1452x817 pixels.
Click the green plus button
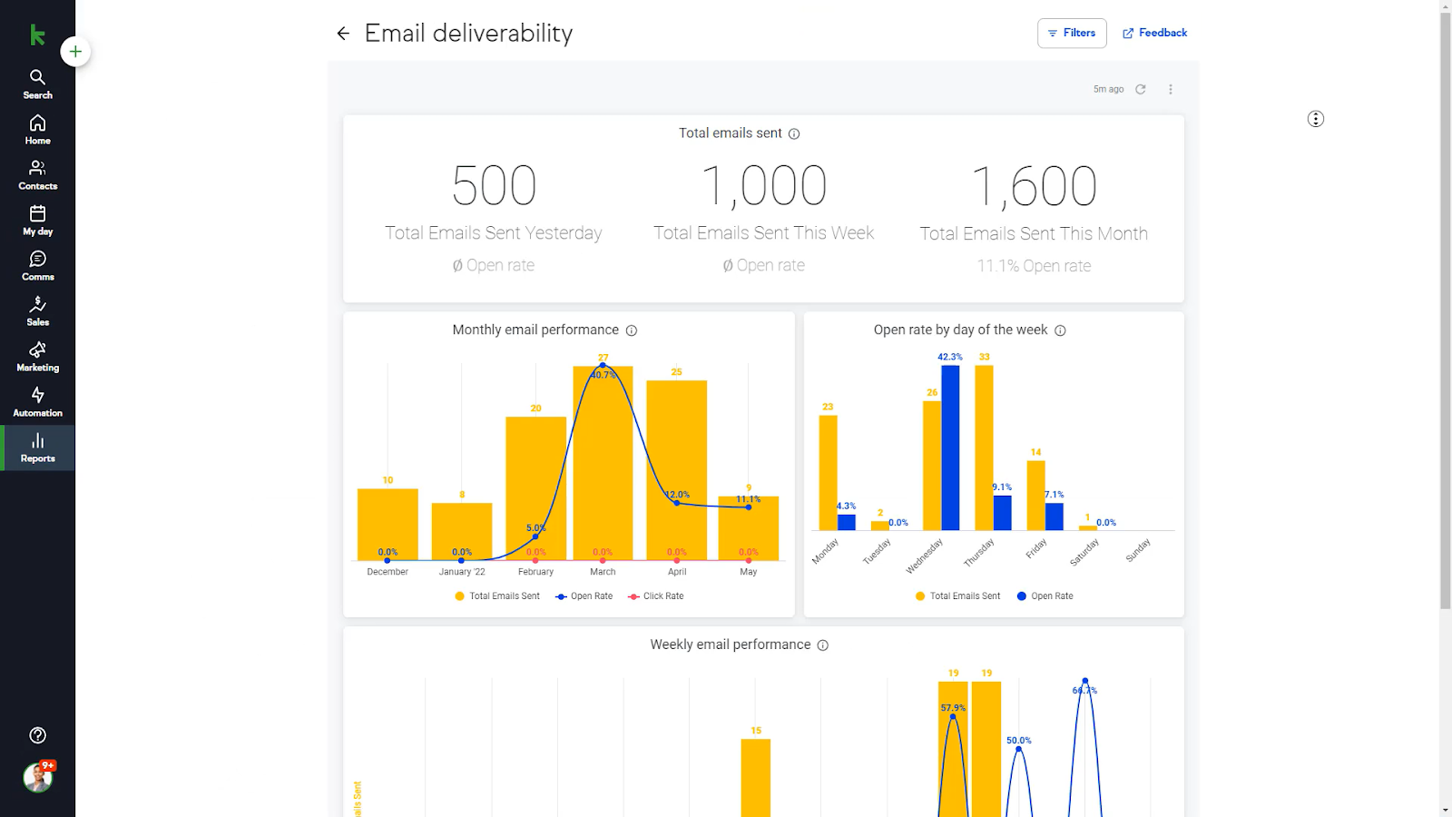(x=75, y=51)
